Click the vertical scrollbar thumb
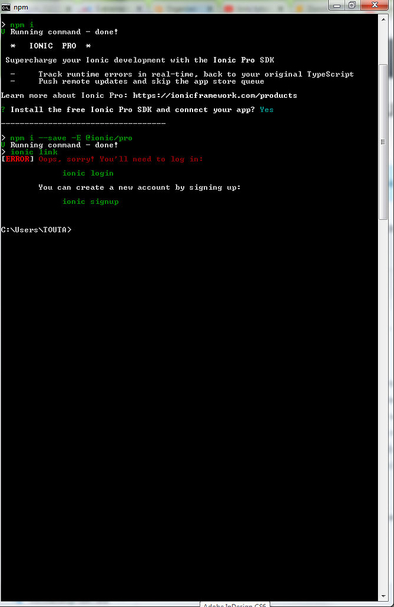This screenshot has height=607, width=394. [x=383, y=142]
